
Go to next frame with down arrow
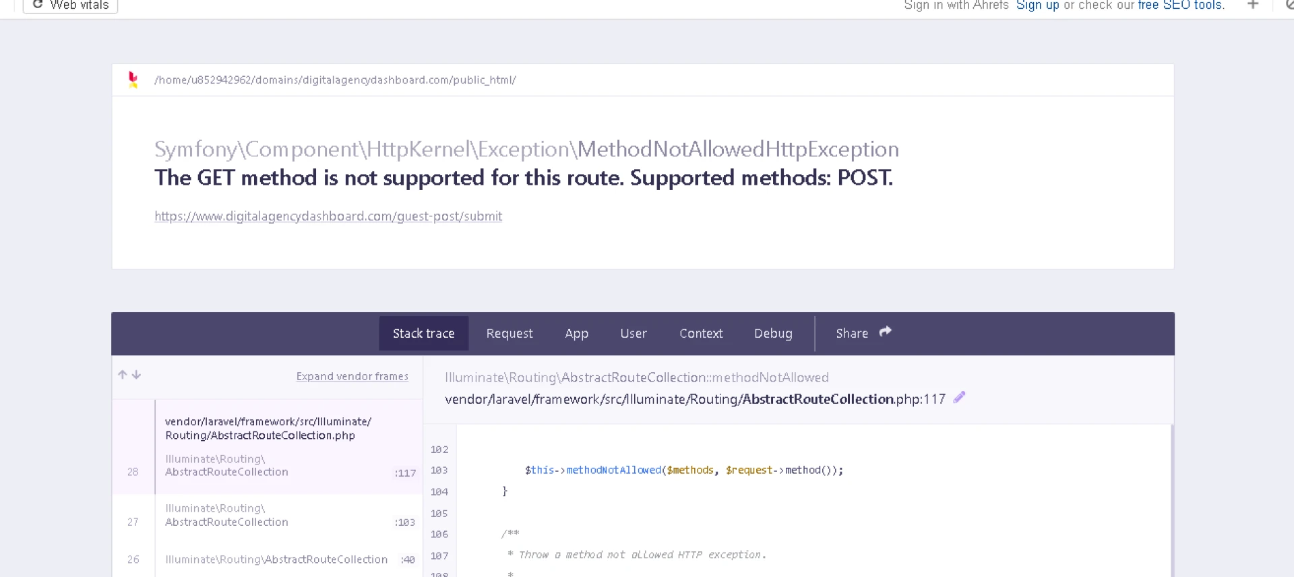(137, 375)
